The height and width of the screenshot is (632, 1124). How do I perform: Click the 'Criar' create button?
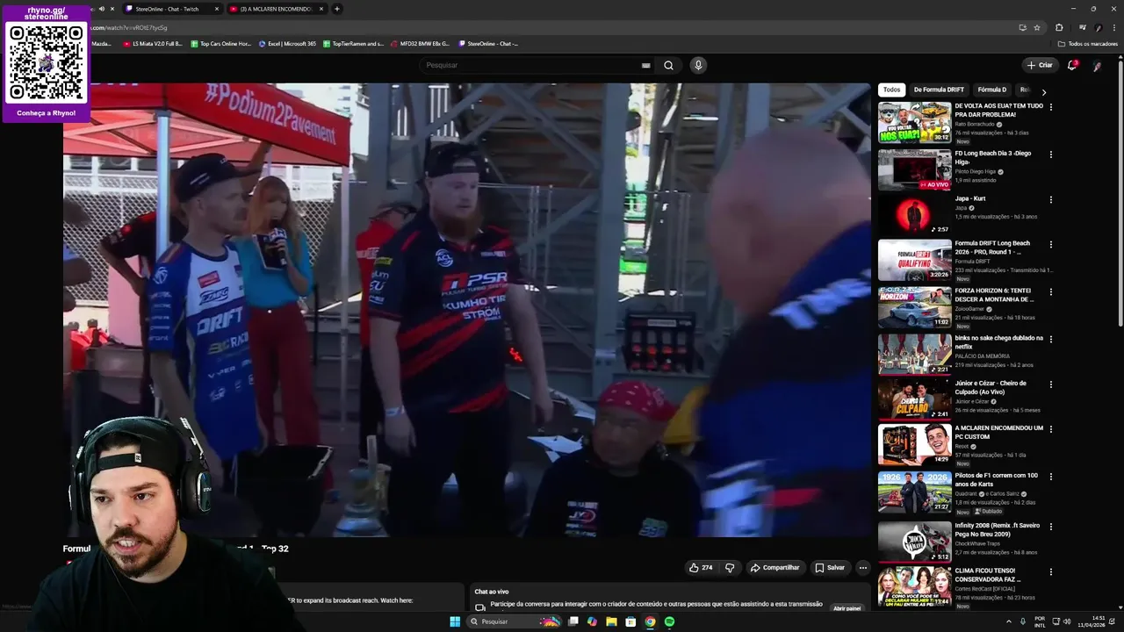(x=1040, y=65)
